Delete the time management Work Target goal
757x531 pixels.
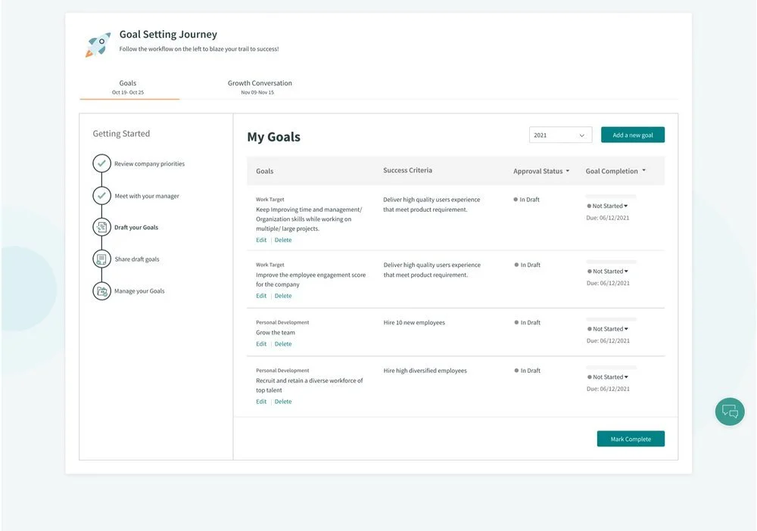[283, 240]
